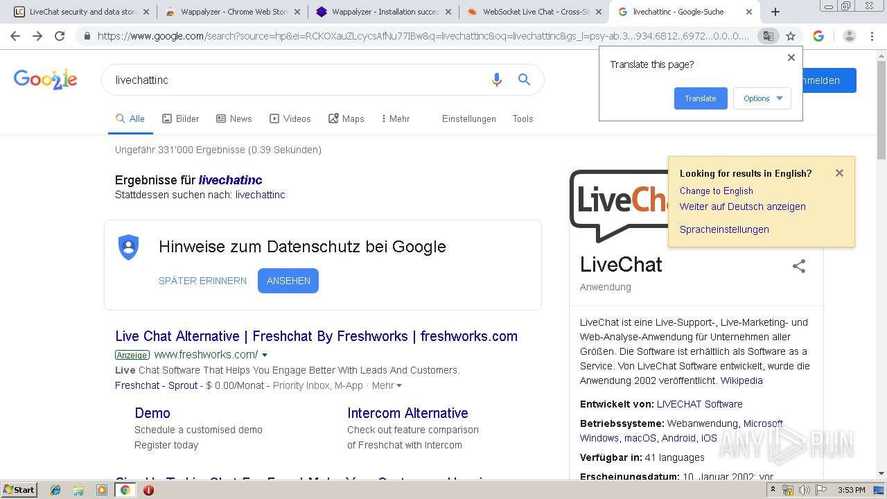Open the Windows Start menu
The image size is (887, 499).
(x=19, y=490)
